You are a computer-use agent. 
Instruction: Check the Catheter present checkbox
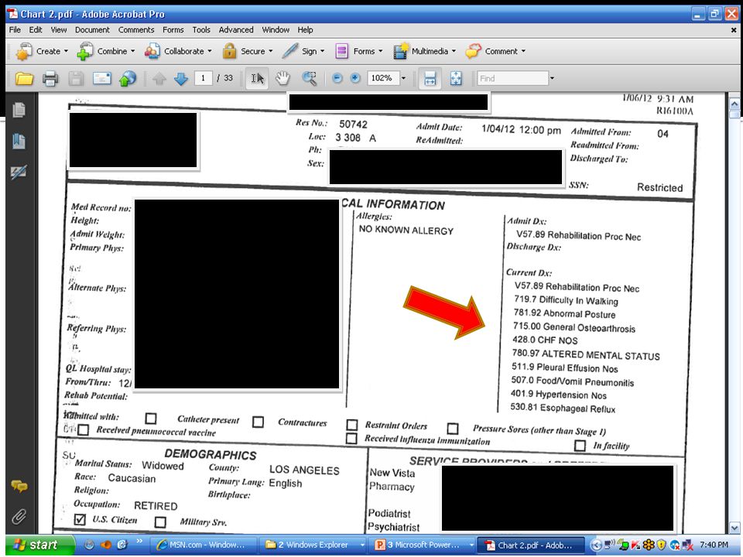pos(151,419)
